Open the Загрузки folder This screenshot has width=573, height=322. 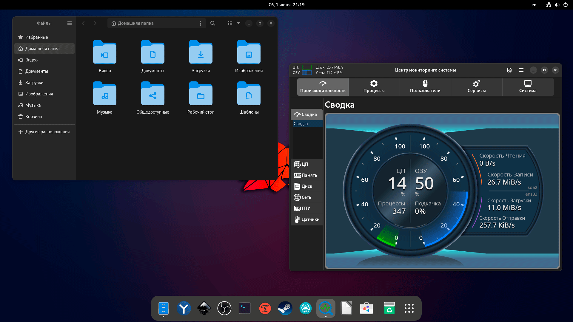[201, 57]
